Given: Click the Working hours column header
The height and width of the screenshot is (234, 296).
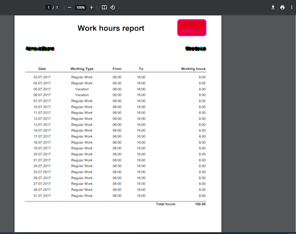Looking at the screenshot, I should 193,69.
